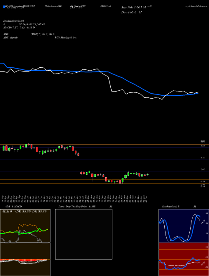Click the 'Intra Day Trading Price & MR' title
Screen dimensions: 209x276
coord(77,207)
